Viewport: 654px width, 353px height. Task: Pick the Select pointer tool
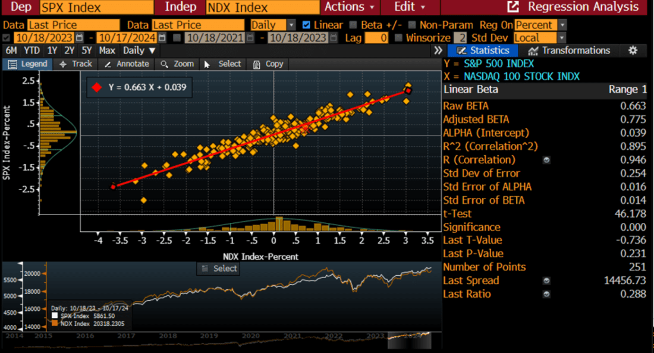[x=207, y=64]
